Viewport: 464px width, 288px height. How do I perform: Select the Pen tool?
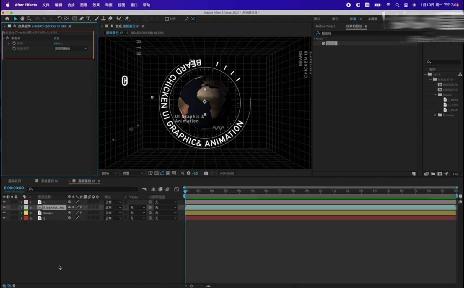(x=81, y=19)
